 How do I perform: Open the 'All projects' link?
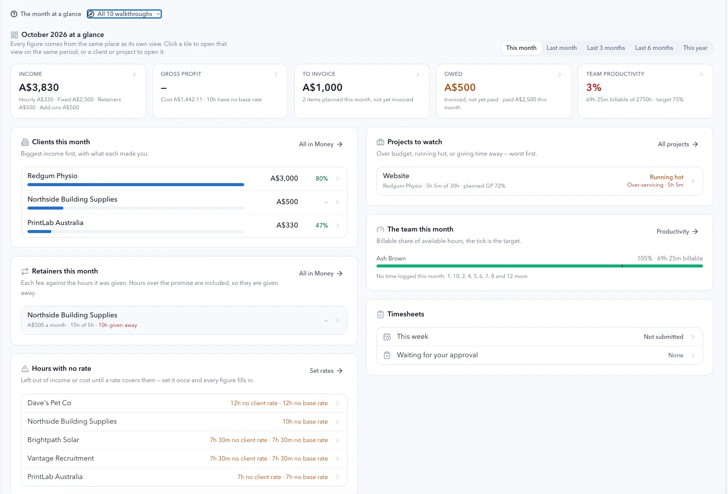pos(678,144)
